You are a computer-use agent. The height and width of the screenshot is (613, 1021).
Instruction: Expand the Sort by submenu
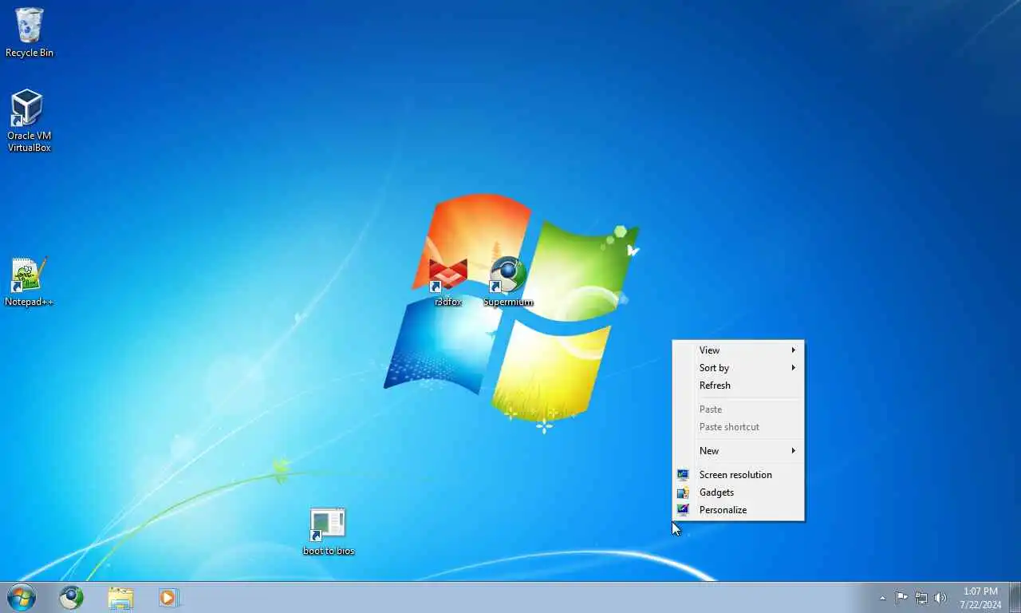coord(738,368)
